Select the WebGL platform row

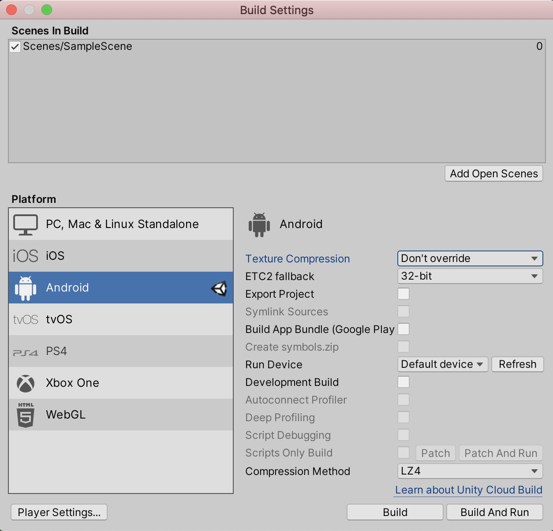click(x=121, y=415)
